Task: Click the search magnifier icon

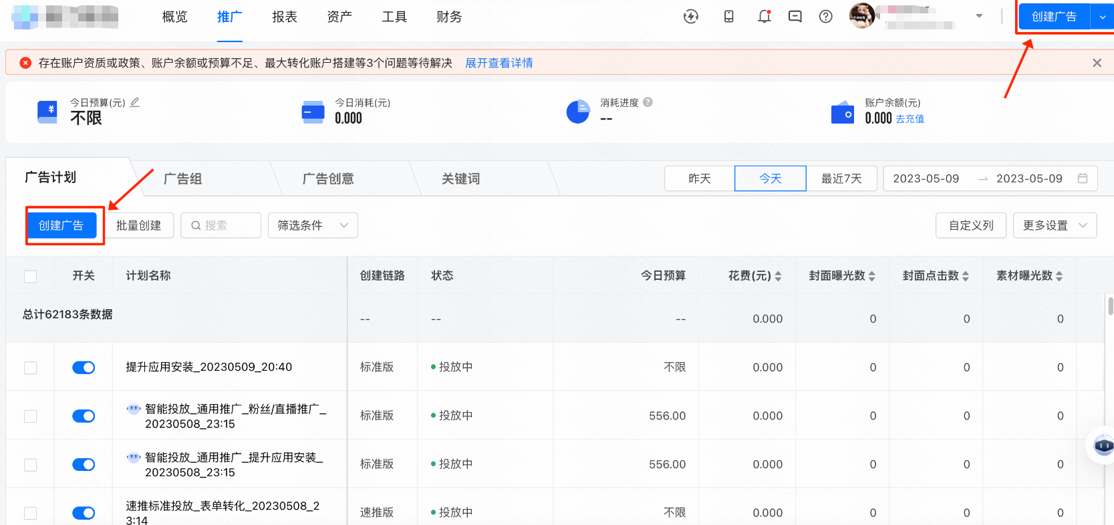Action: pyautogui.click(x=196, y=226)
